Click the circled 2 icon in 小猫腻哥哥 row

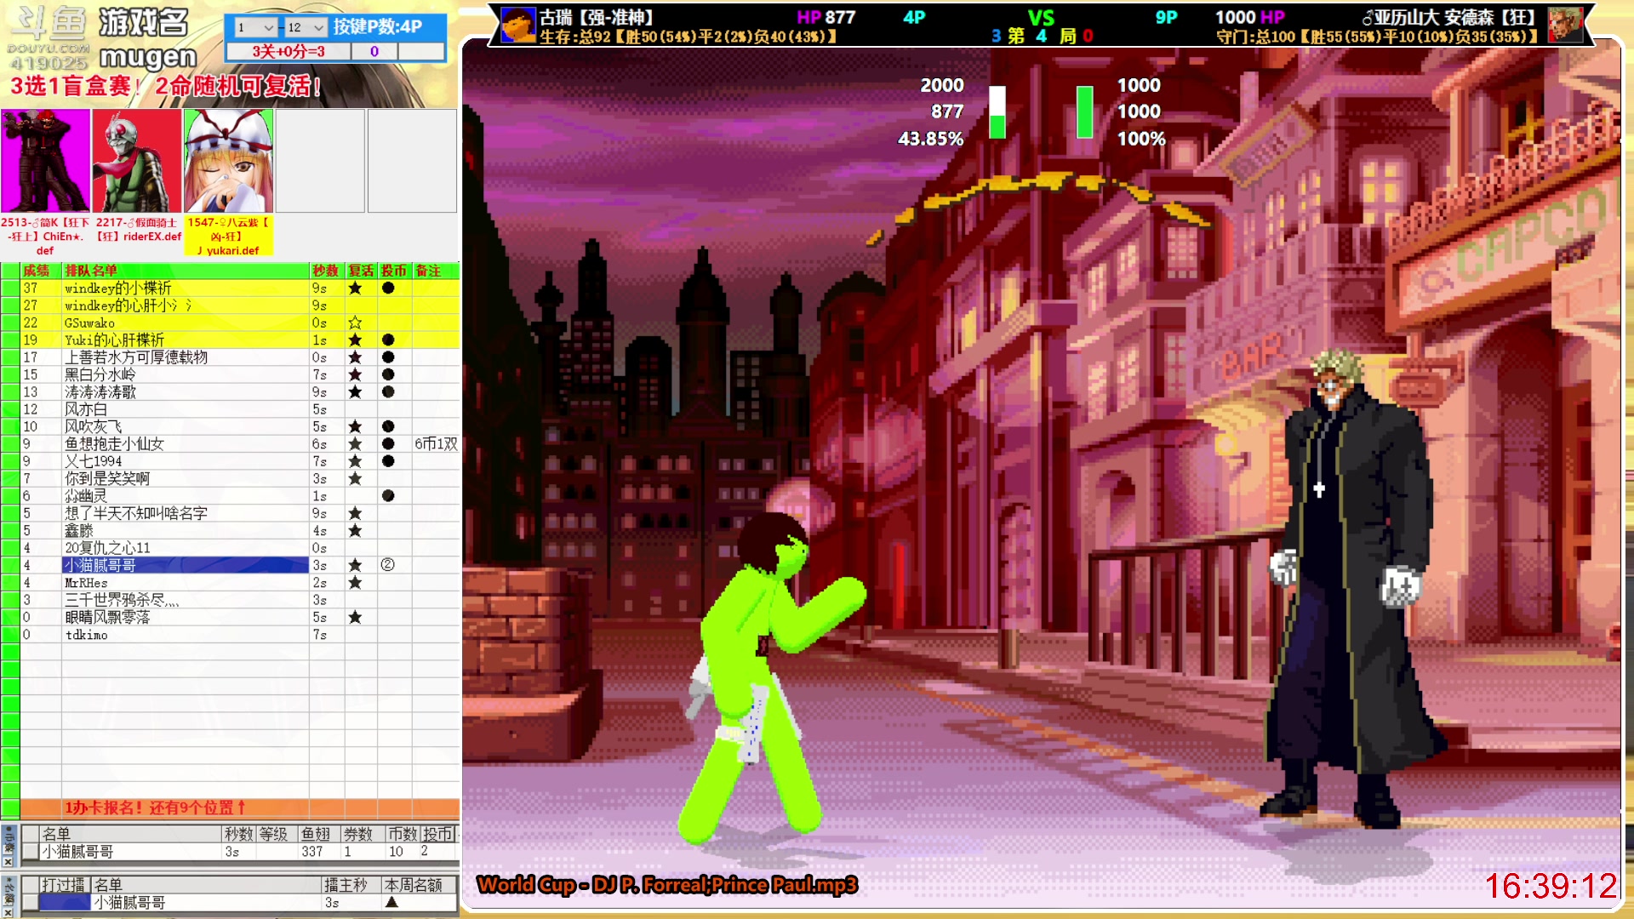point(387,565)
